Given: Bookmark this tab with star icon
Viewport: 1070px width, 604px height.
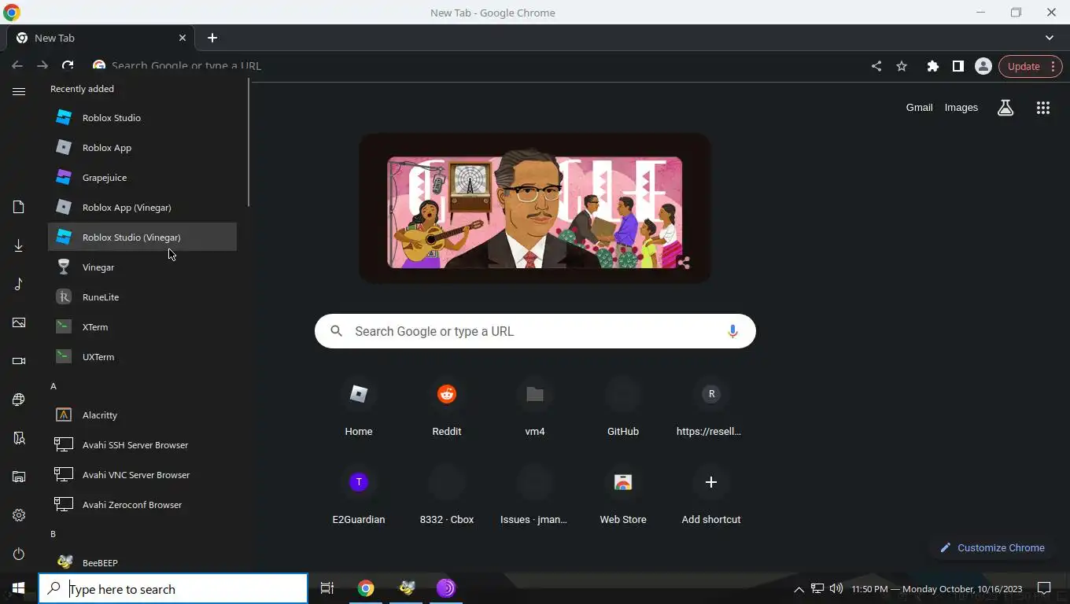Looking at the screenshot, I should (902, 66).
